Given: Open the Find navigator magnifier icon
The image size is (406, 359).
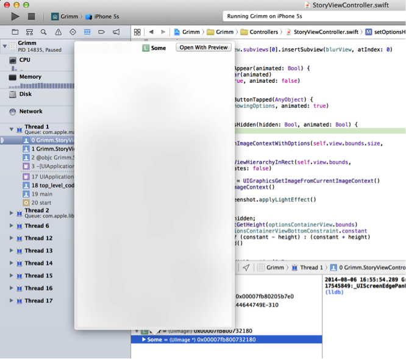Looking at the screenshot, I should click(x=43, y=32).
